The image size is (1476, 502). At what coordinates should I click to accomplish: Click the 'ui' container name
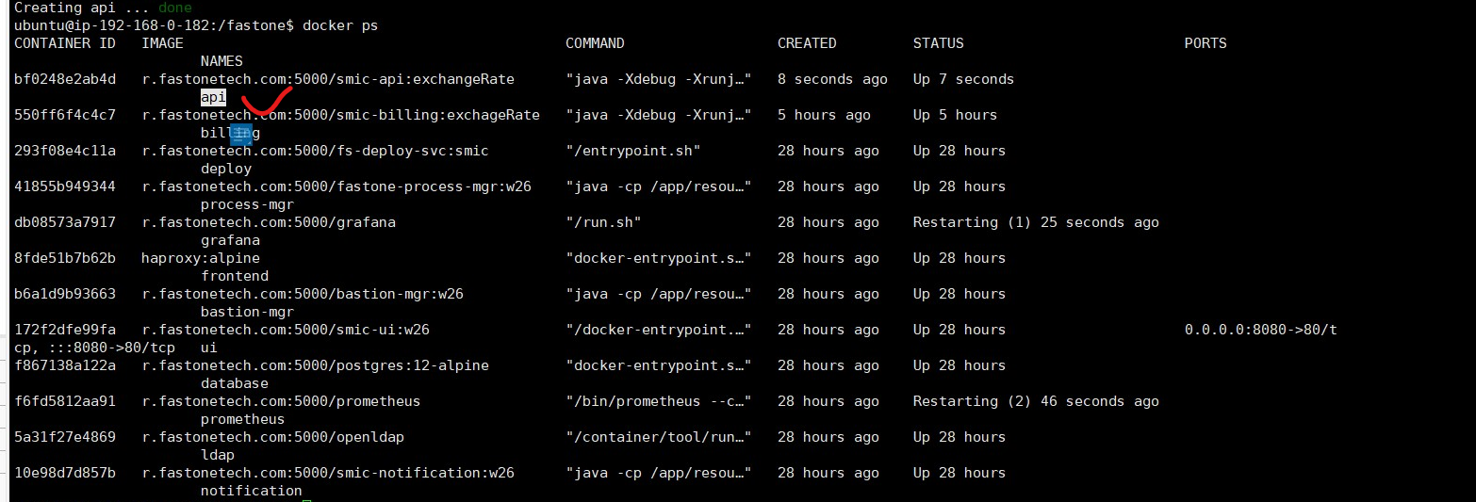click(x=209, y=348)
